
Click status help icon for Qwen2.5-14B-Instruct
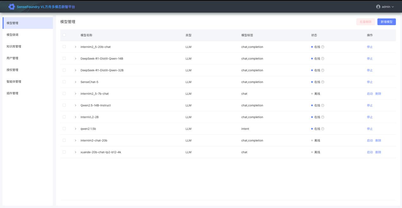[323, 105]
